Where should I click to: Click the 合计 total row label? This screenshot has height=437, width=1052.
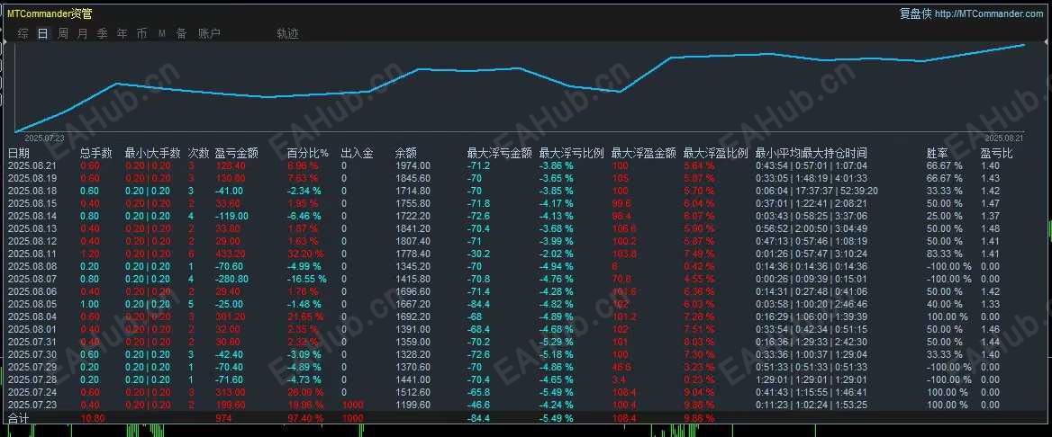pos(19,417)
